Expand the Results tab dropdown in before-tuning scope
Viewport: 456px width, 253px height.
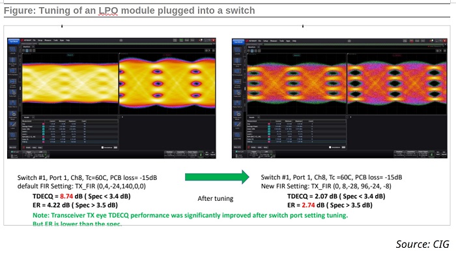[x=33, y=117]
